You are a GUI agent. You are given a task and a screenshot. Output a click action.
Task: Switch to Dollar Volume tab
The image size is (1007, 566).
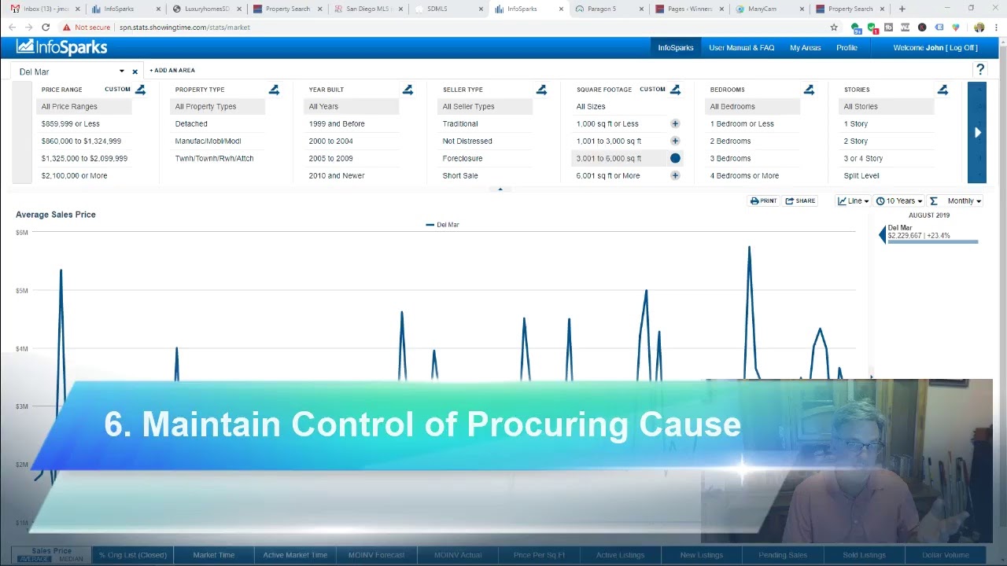(945, 555)
